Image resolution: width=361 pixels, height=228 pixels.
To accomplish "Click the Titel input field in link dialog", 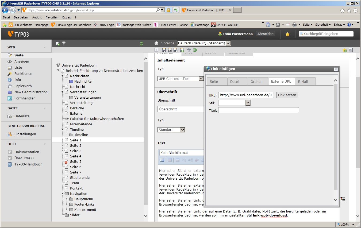I will (x=258, y=110).
